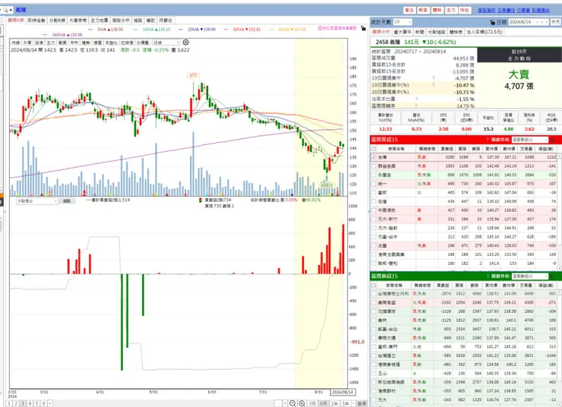The height and width of the screenshot is (407, 562).
Task: Open the 關鍵券商 dropdown in red header
Action: [x=530, y=140]
